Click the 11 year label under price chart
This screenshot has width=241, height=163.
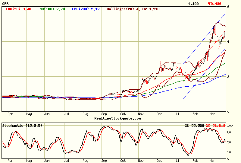point(177,114)
